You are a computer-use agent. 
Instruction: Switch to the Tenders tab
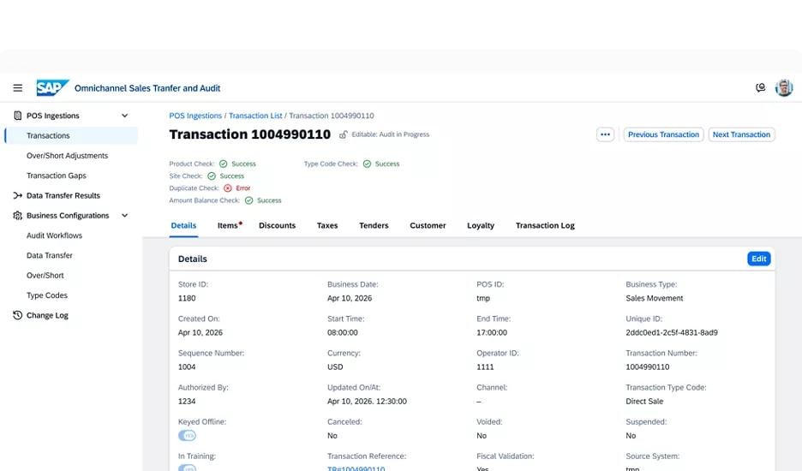point(374,225)
